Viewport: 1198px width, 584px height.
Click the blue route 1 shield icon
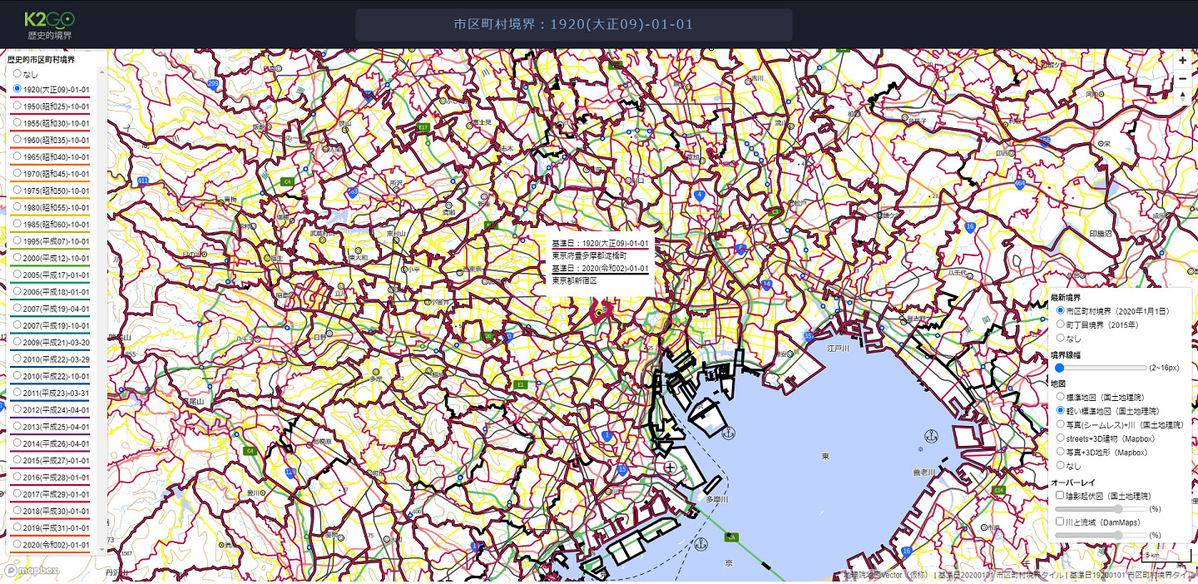pos(607,435)
